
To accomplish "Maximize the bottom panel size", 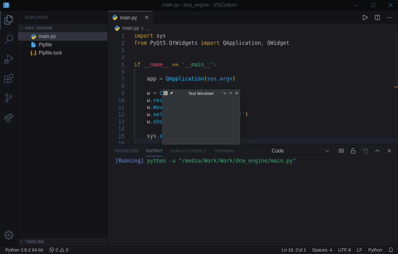I will [x=377, y=151].
